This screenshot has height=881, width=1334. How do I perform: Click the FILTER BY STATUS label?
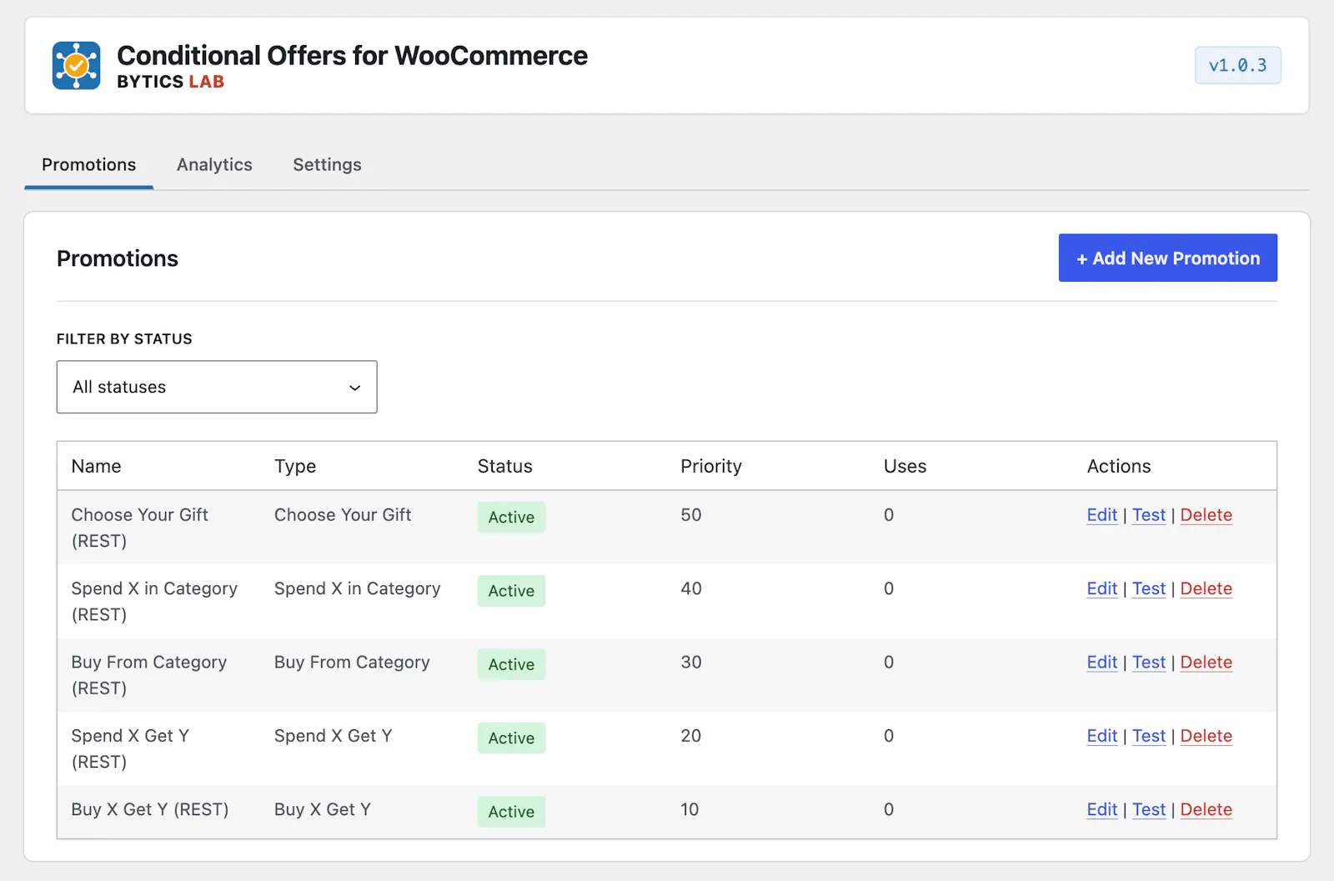coord(124,339)
